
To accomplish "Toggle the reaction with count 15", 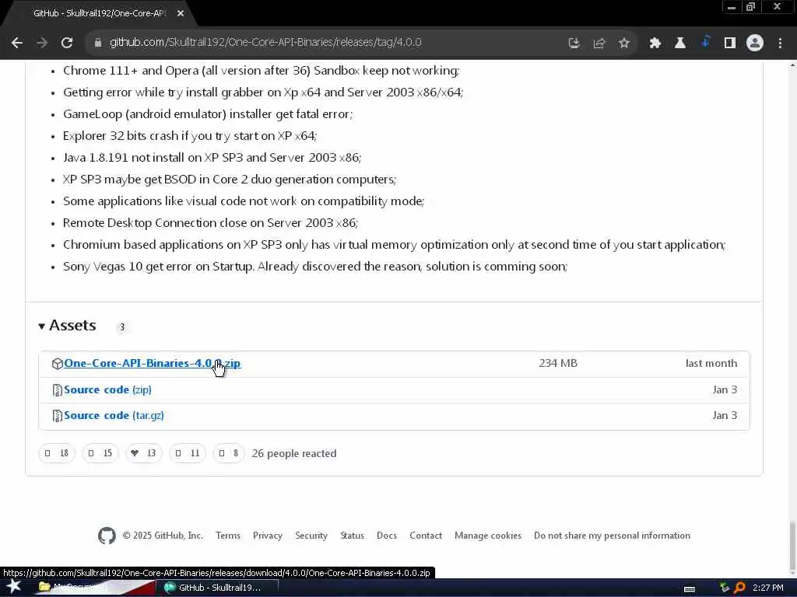I will click(100, 453).
